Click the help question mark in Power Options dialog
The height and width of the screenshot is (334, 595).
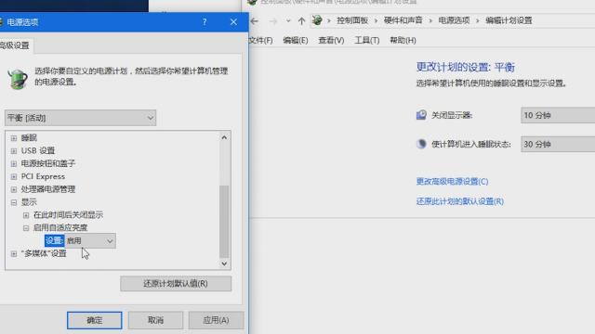click(205, 22)
